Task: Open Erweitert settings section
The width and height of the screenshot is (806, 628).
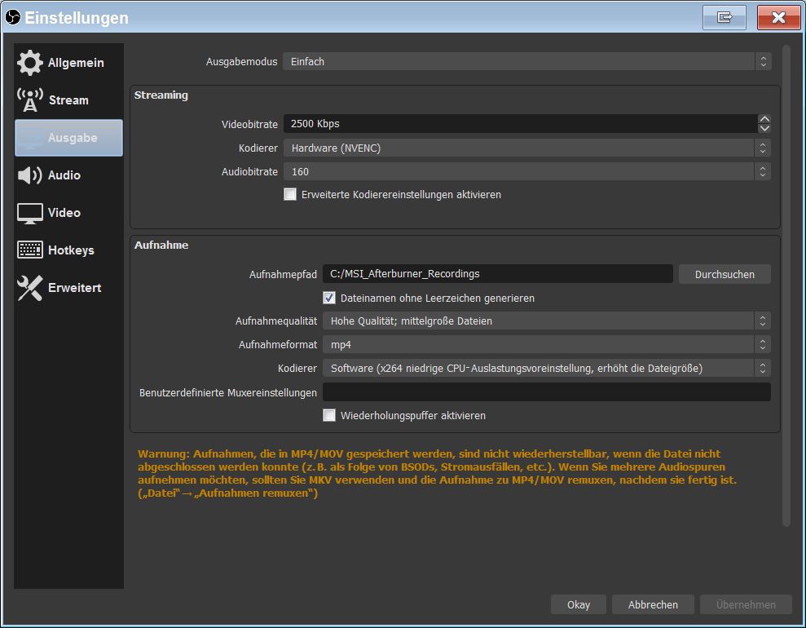Action: [x=69, y=288]
